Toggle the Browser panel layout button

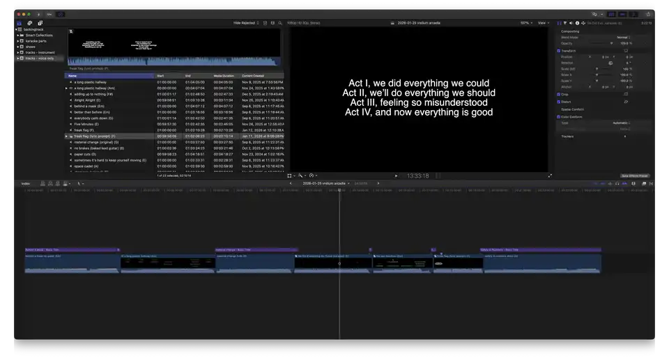611,14
